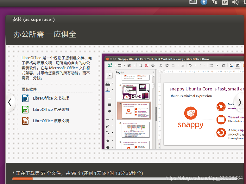Expand the Undo dropdown arrow in Draw
The height and width of the screenshot is (184, 246).
point(195,65)
